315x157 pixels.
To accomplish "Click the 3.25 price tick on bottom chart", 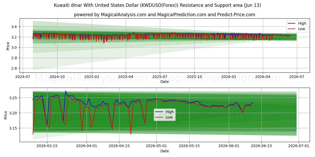I will point(14,98).
